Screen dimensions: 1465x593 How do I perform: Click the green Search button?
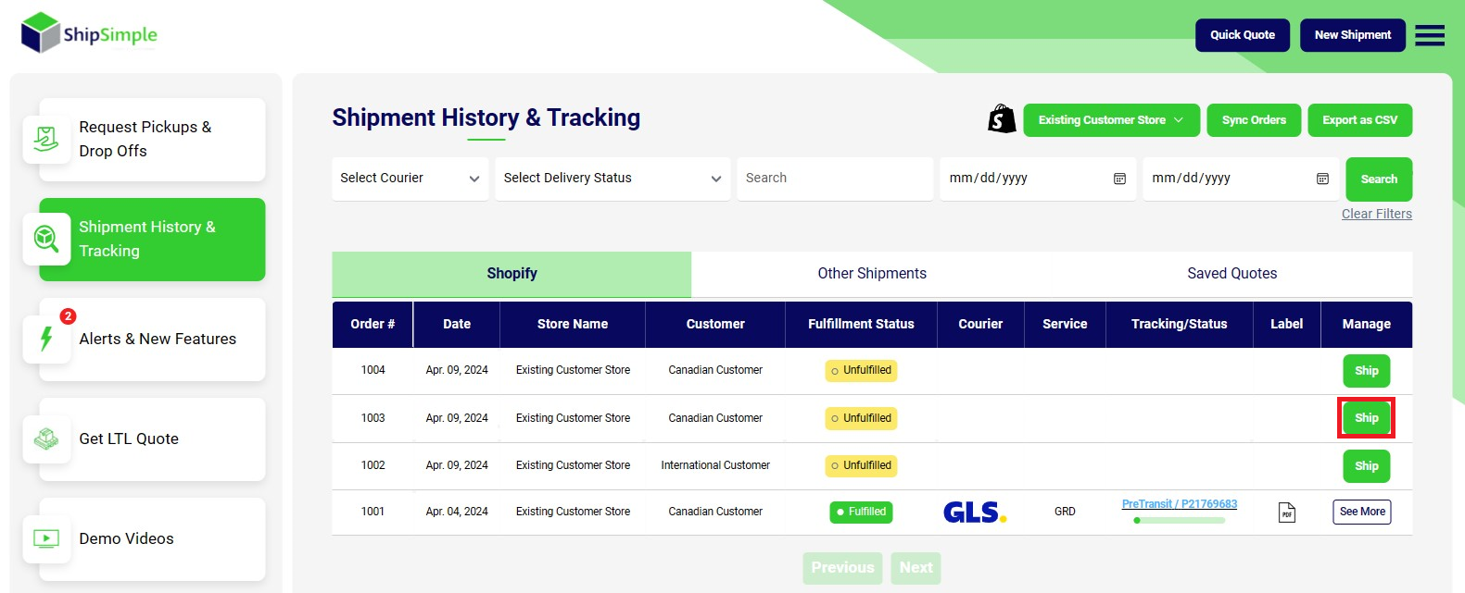(x=1379, y=179)
